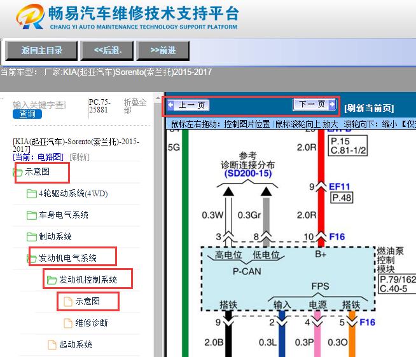Viewport: 416px width, 357px height.
Task: Expand the 制动系统 tree item
Action: click(x=55, y=236)
